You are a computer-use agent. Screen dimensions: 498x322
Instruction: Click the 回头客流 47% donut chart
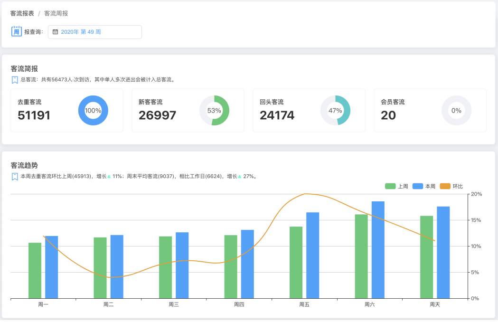pos(335,110)
